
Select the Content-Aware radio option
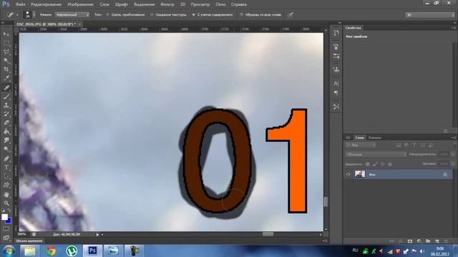(x=193, y=14)
